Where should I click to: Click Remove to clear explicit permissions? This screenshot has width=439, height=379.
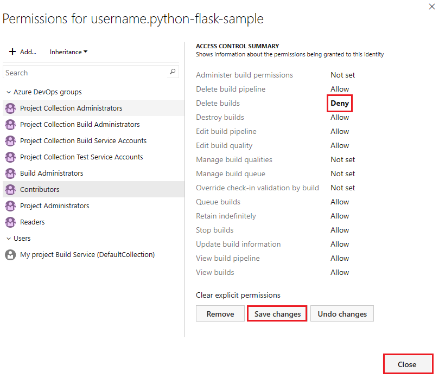coord(220,314)
